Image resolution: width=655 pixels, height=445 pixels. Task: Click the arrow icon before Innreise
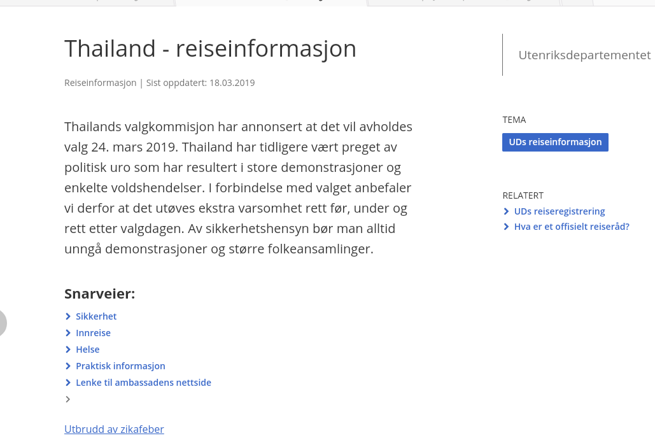(68, 333)
